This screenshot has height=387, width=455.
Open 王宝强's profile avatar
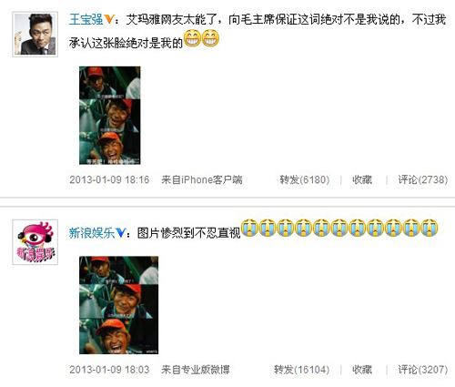click(x=35, y=35)
